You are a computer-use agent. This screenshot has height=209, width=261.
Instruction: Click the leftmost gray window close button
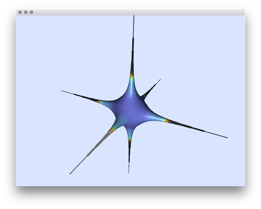click(x=20, y=12)
